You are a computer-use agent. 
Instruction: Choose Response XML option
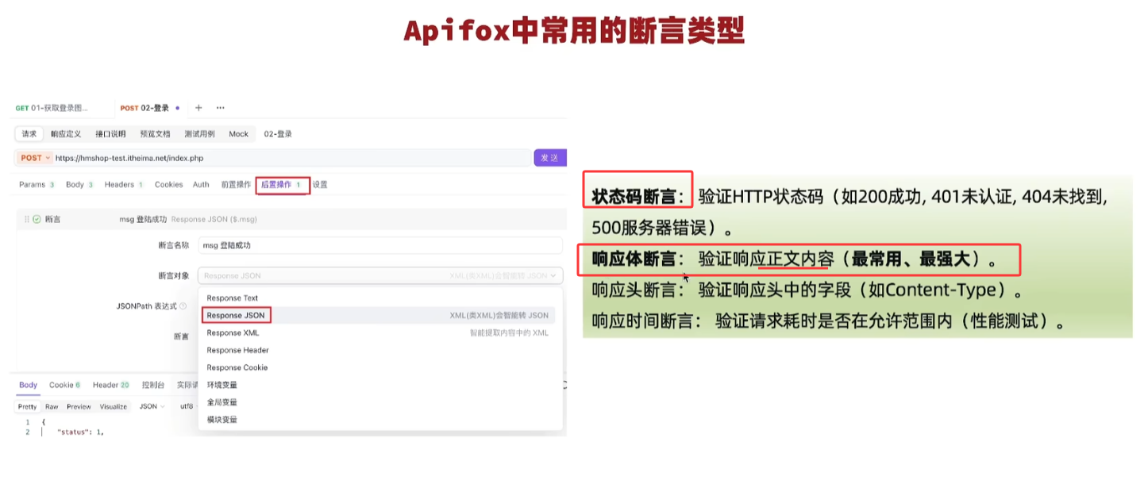coord(380,333)
